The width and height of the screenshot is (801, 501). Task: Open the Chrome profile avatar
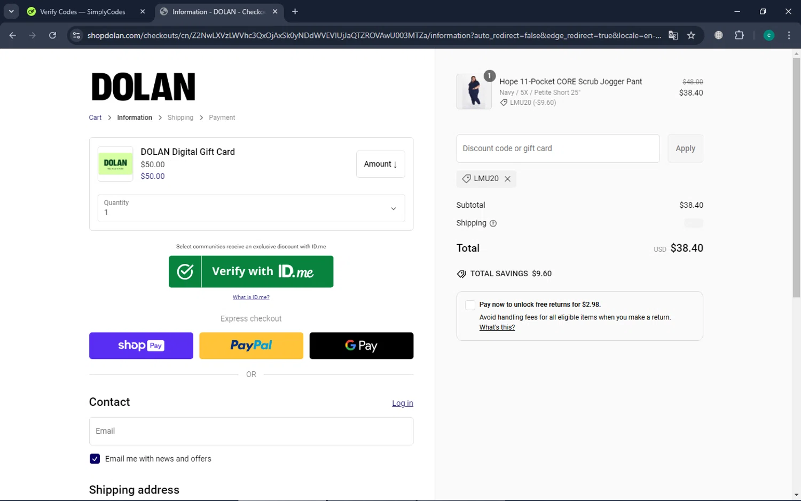[x=769, y=35]
